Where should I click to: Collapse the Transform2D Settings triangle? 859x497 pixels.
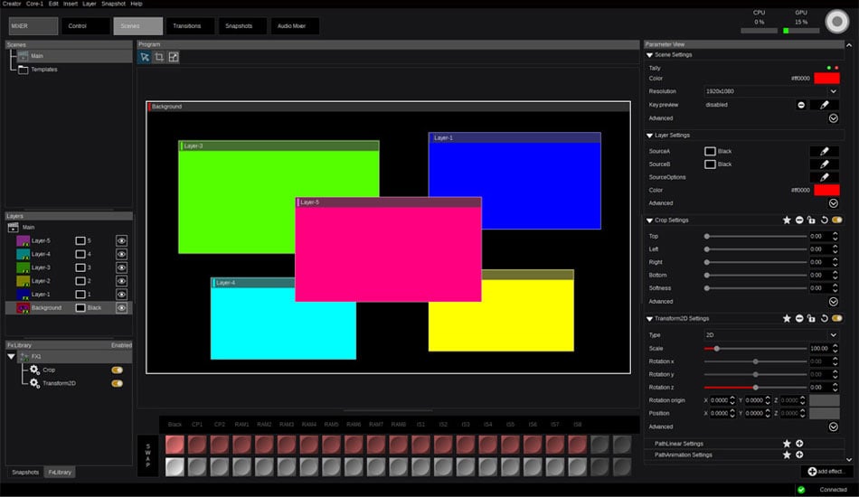point(650,319)
